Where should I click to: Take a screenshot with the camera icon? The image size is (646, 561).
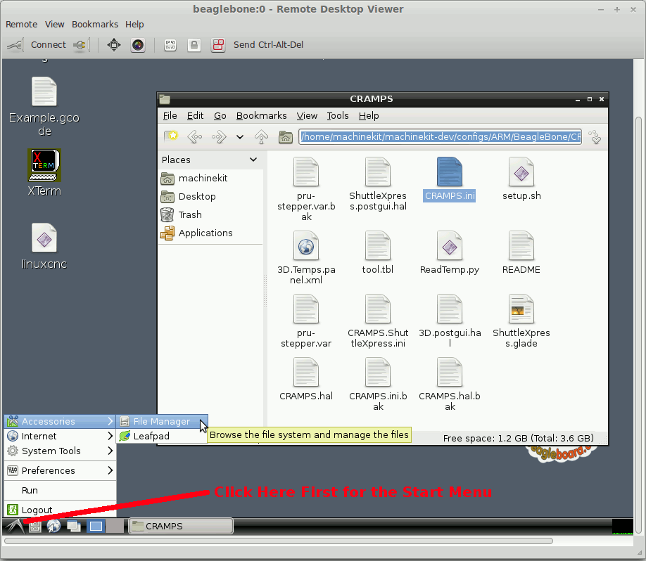(138, 45)
